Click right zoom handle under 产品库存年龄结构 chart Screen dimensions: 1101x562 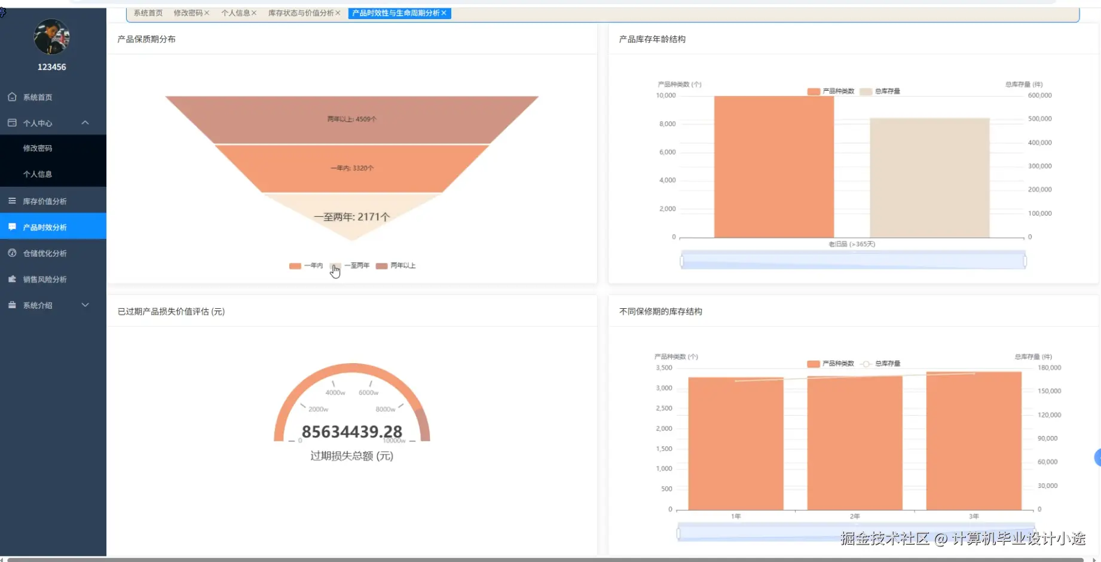[x=1025, y=261]
